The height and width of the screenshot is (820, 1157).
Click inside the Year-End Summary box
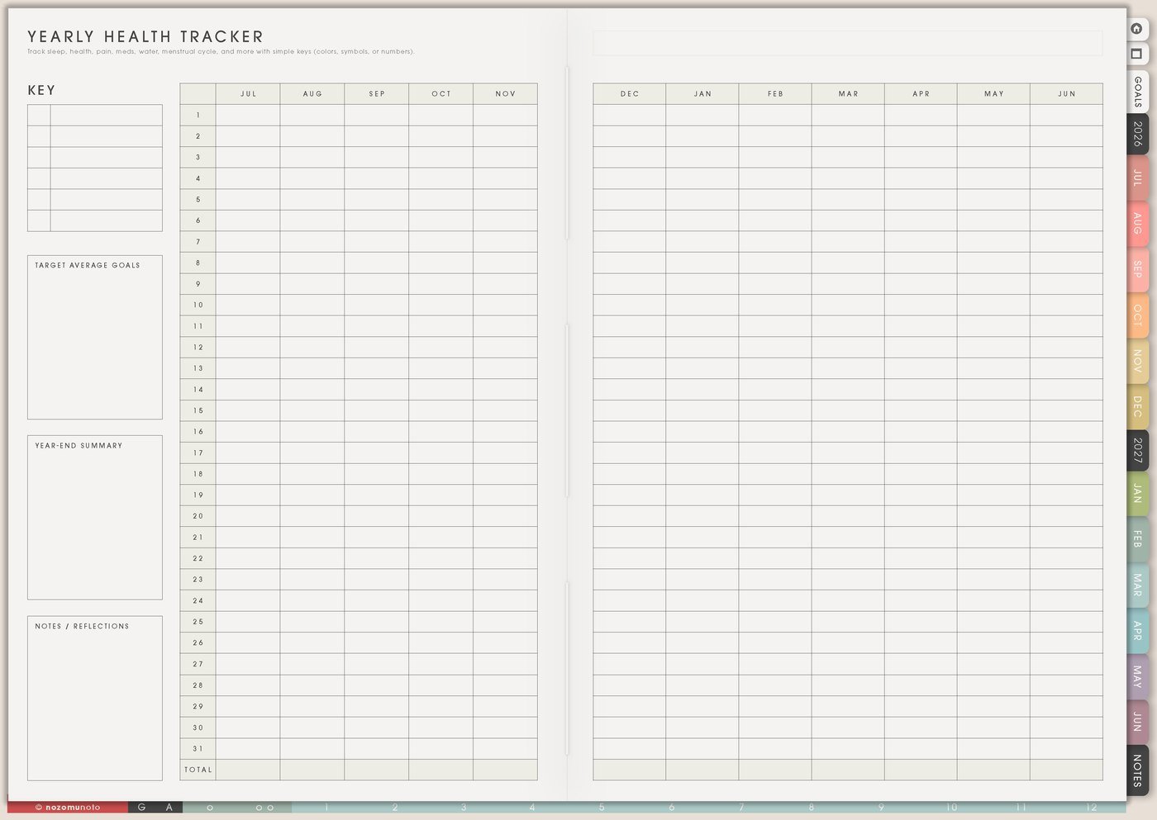95,518
